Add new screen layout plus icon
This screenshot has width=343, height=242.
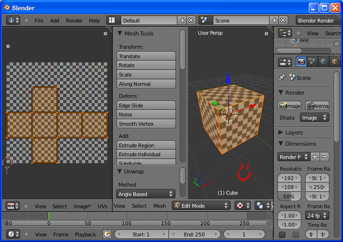[182, 21]
